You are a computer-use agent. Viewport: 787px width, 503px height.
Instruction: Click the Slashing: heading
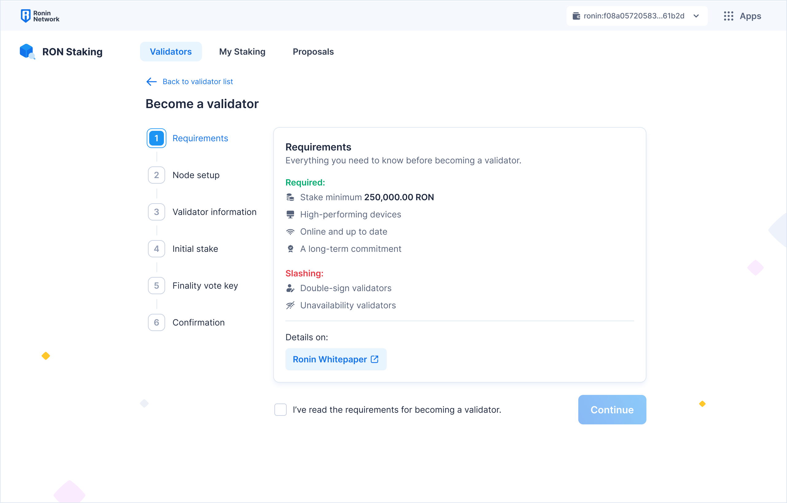tap(304, 273)
